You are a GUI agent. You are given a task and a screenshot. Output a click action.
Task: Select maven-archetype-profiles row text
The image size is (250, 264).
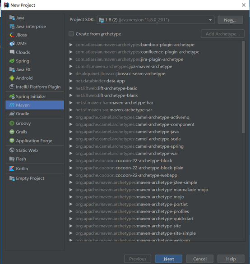(132, 211)
